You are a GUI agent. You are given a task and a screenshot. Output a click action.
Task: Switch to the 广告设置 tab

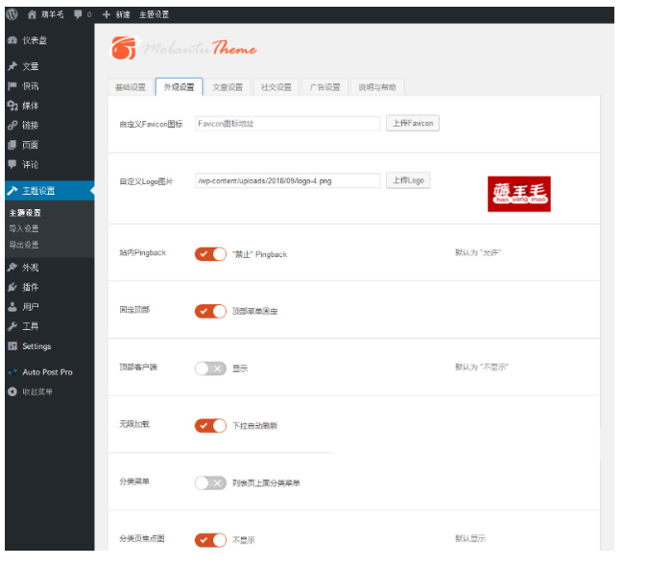pyautogui.click(x=324, y=87)
